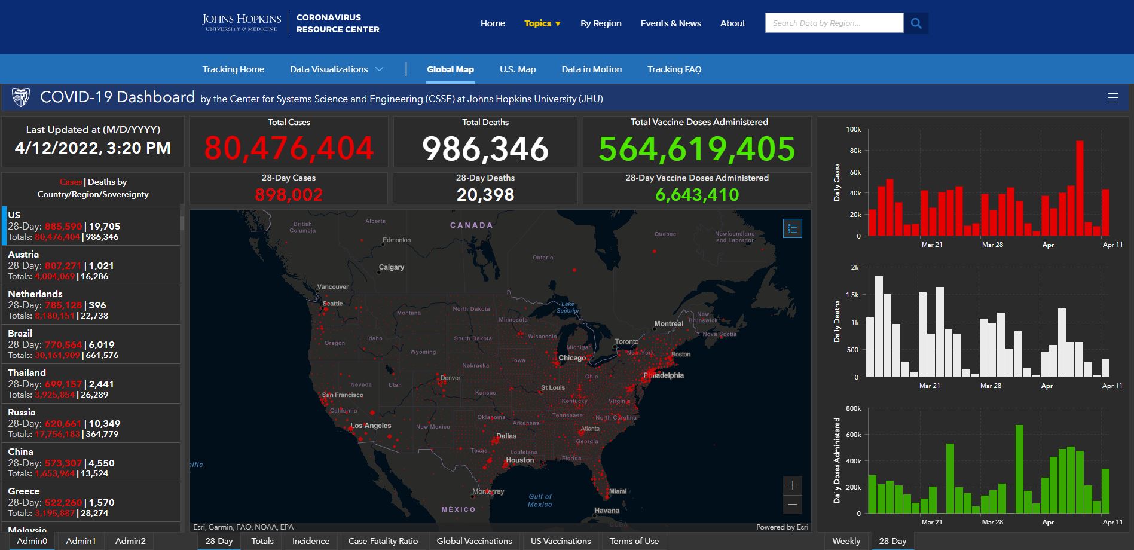Click the Johns Hopkins shield logo
The height and width of the screenshot is (550, 1134).
pyautogui.click(x=21, y=97)
